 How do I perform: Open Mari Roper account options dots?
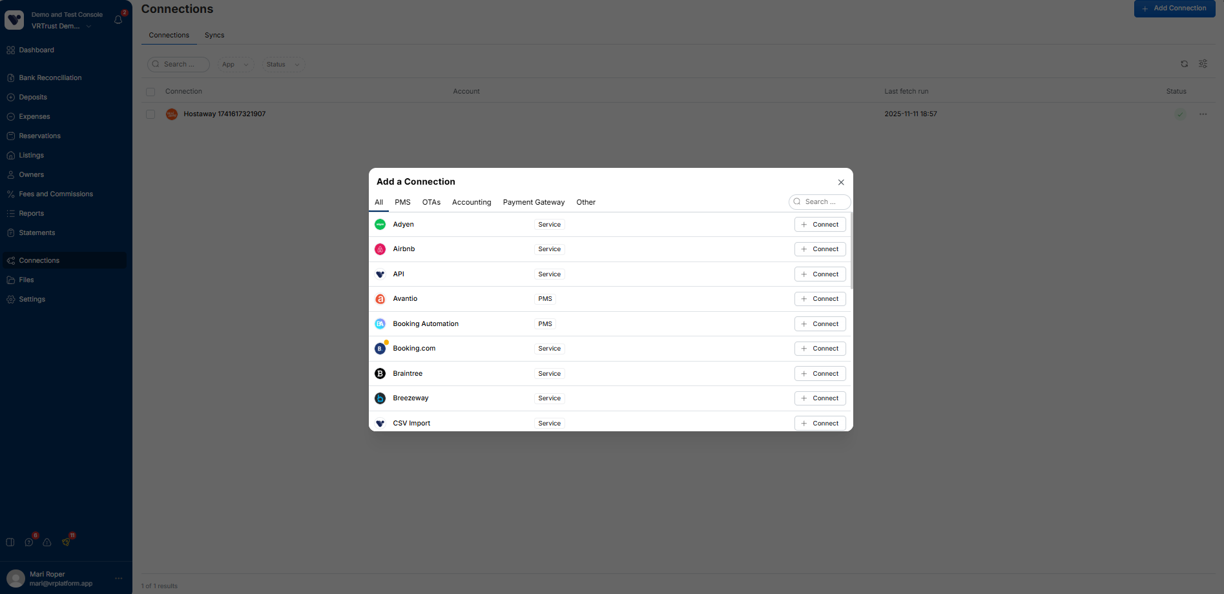[x=118, y=579]
